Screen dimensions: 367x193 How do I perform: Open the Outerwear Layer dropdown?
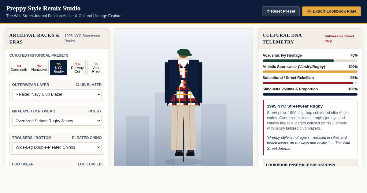[57, 94]
